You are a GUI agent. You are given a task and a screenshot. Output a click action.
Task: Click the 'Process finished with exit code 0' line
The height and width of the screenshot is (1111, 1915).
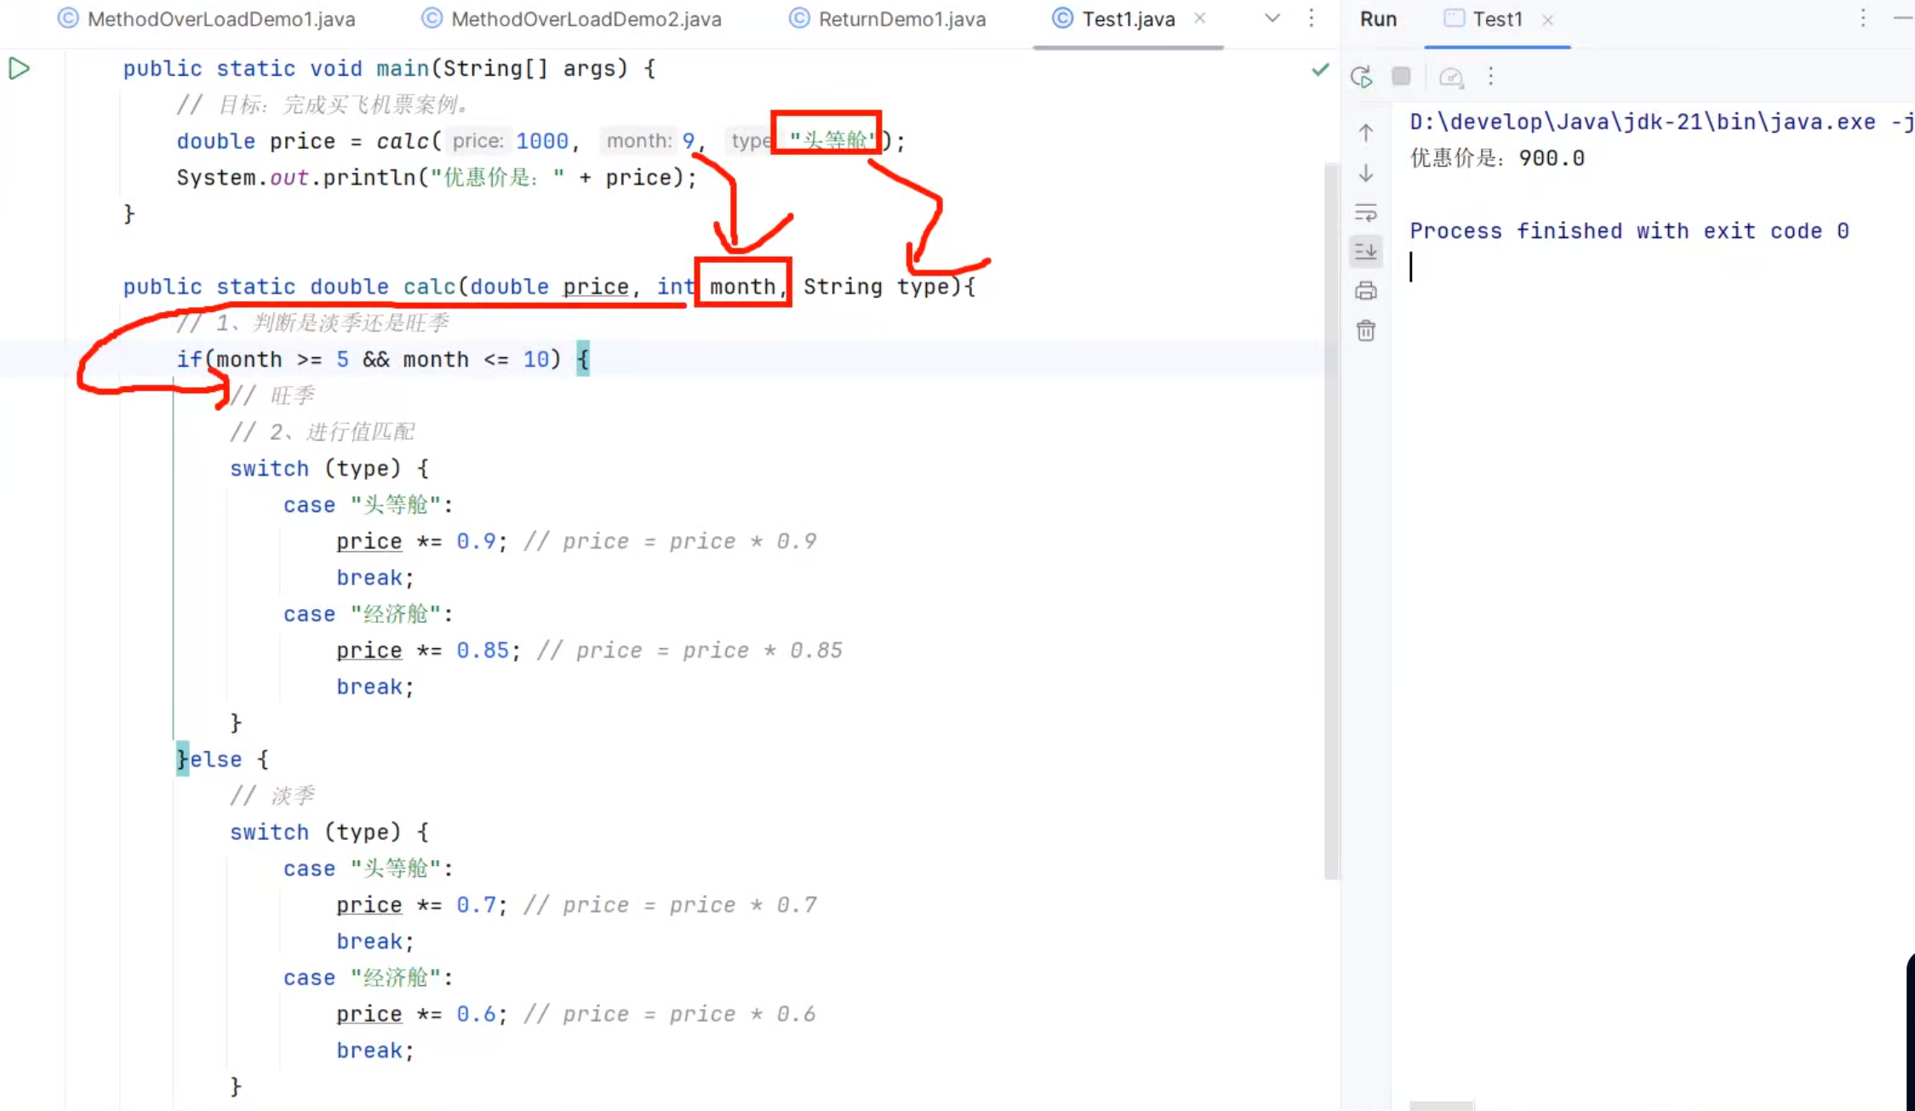1629,231
